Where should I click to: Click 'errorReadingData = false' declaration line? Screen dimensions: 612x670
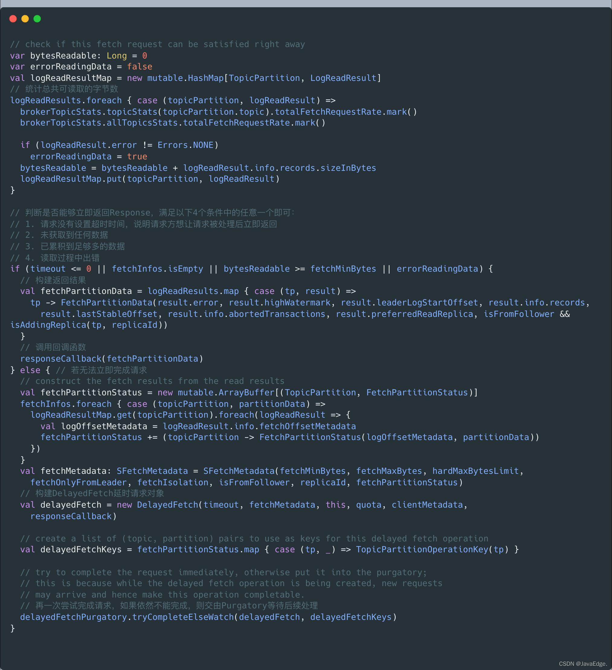click(81, 67)
